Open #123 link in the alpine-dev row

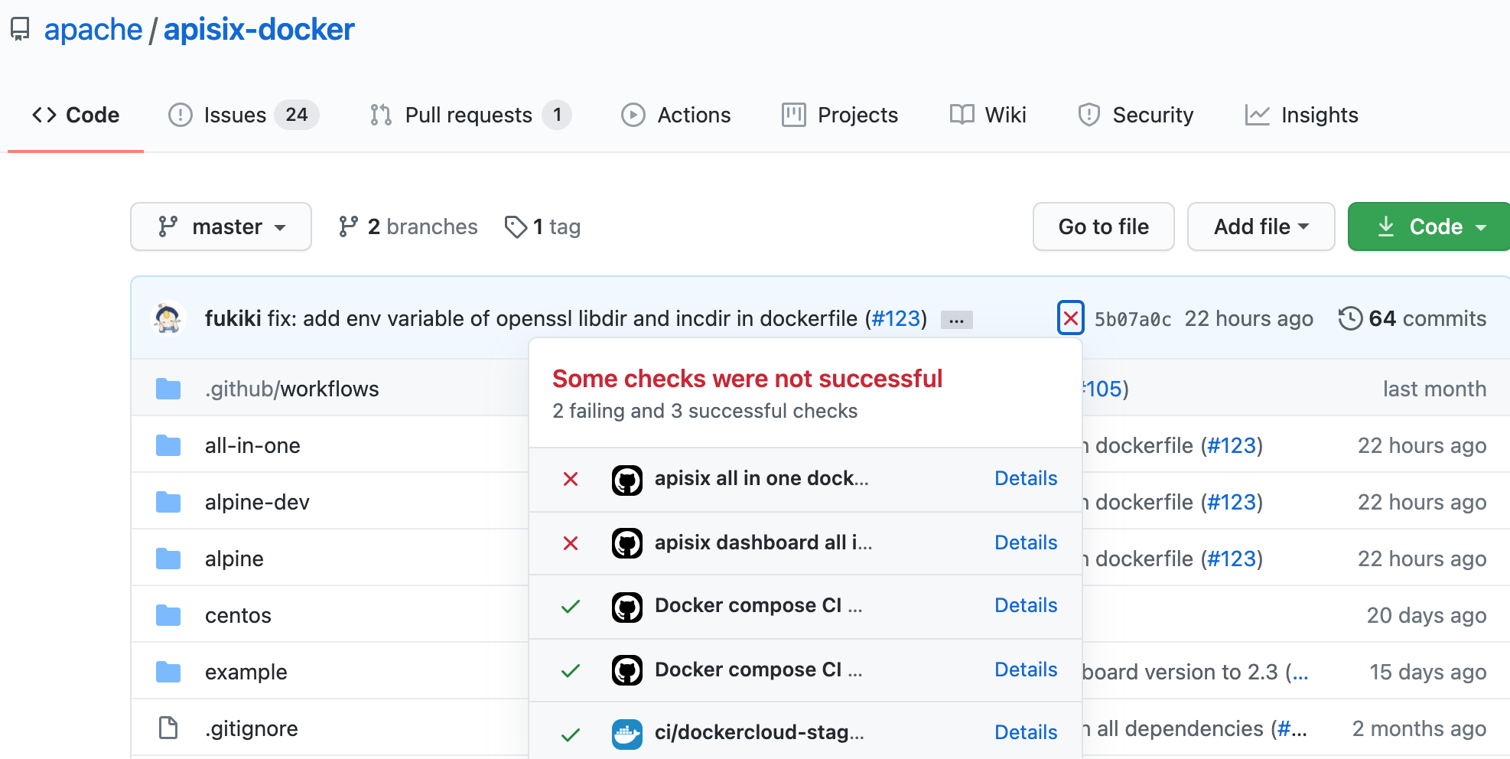[1232, 502]
